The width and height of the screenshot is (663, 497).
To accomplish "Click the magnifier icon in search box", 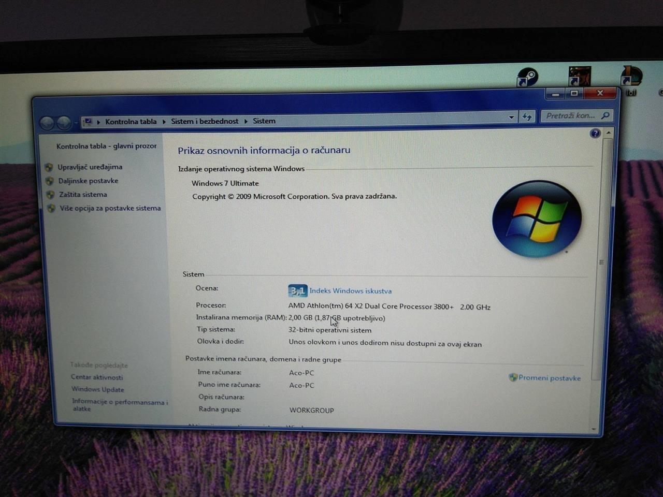I will 605,115.
